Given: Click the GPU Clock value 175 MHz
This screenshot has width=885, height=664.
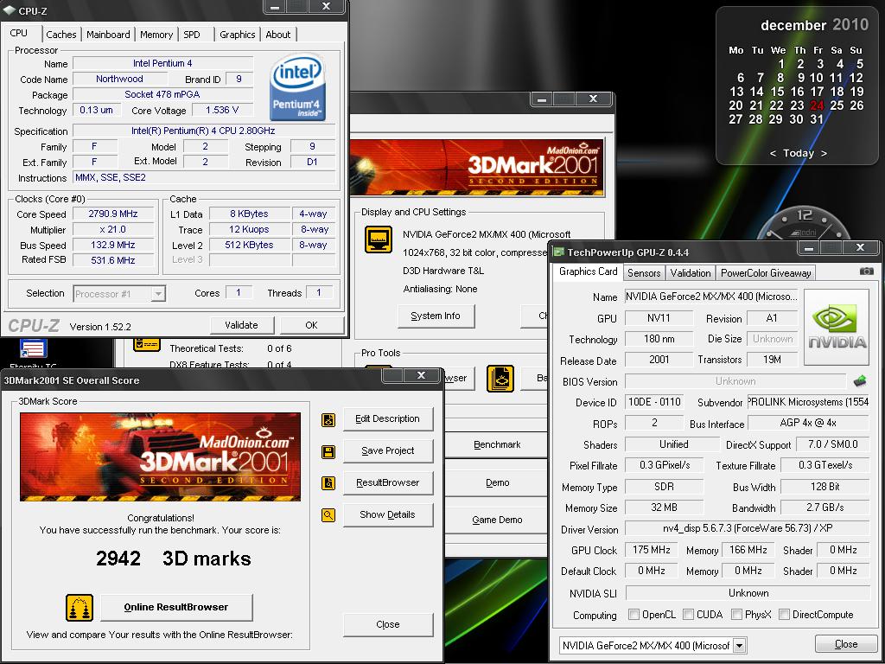Looking at the screenshot, I should coord(652,550).
